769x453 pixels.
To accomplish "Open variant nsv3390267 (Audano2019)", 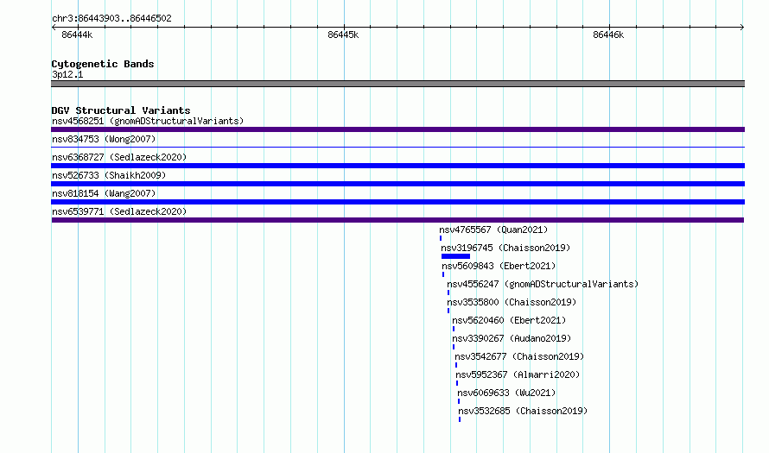I will [512, 338].
